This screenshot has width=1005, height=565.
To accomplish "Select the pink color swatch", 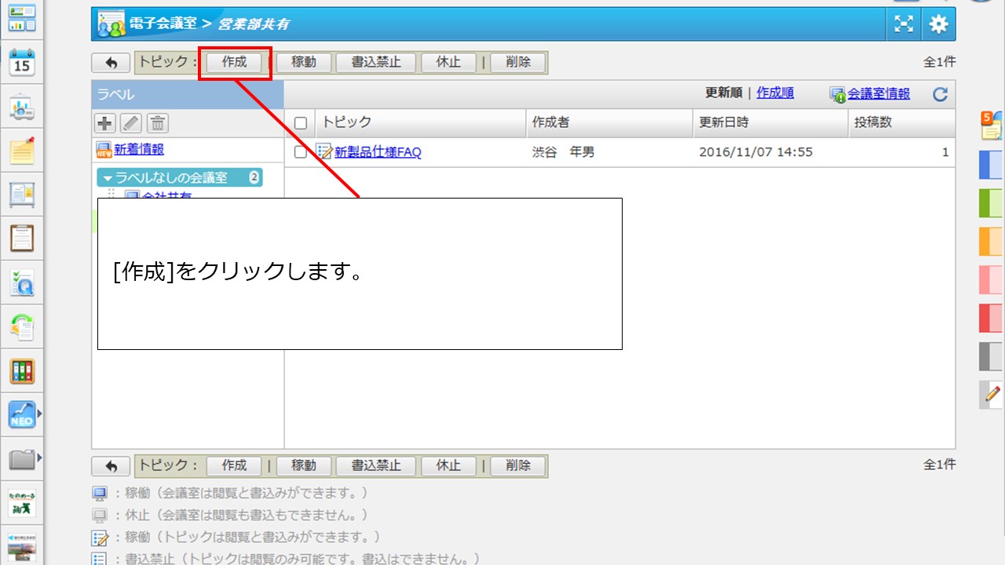I will click(991, 280).
